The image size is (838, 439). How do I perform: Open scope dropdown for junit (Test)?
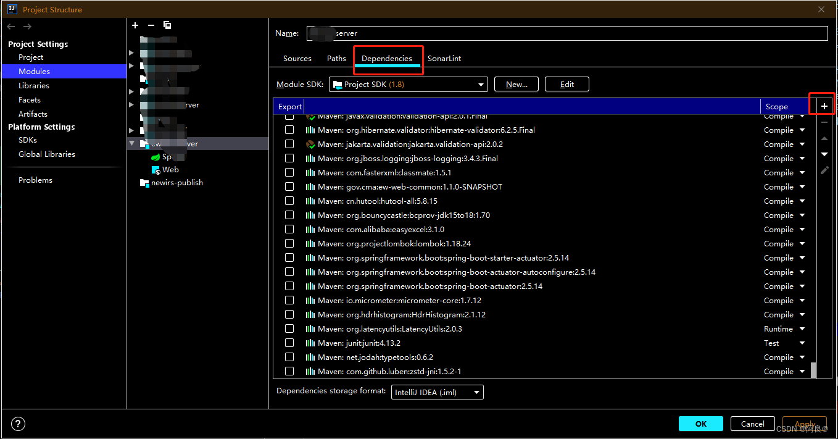click(x=802, y=343)
